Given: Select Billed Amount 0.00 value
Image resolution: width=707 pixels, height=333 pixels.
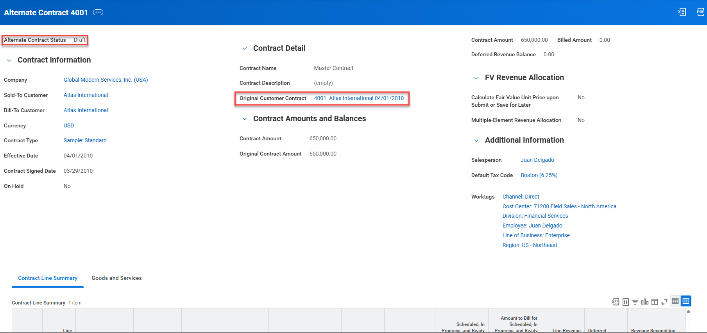Looking at the screenshot, I should click(x=605, y=40).
